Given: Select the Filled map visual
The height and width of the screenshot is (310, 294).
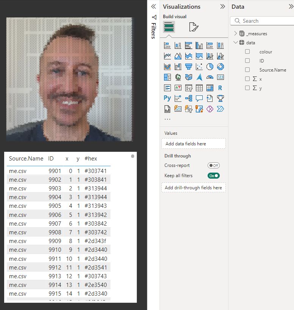Looking at the screenshot, I should click(189, 77).
